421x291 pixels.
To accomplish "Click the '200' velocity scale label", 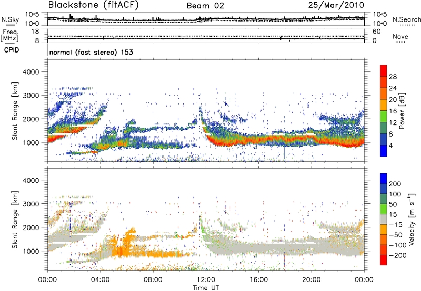I will click(395, 184).
